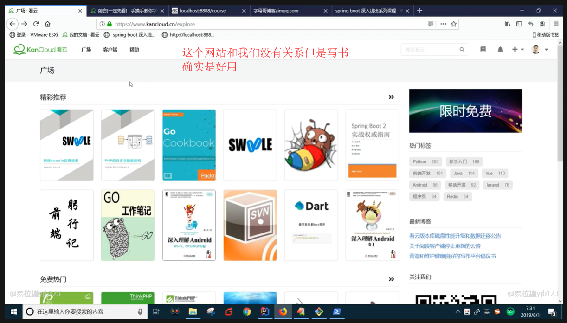Click the laravel 76 tag
567x323 pixels.
tap(498, 185)
